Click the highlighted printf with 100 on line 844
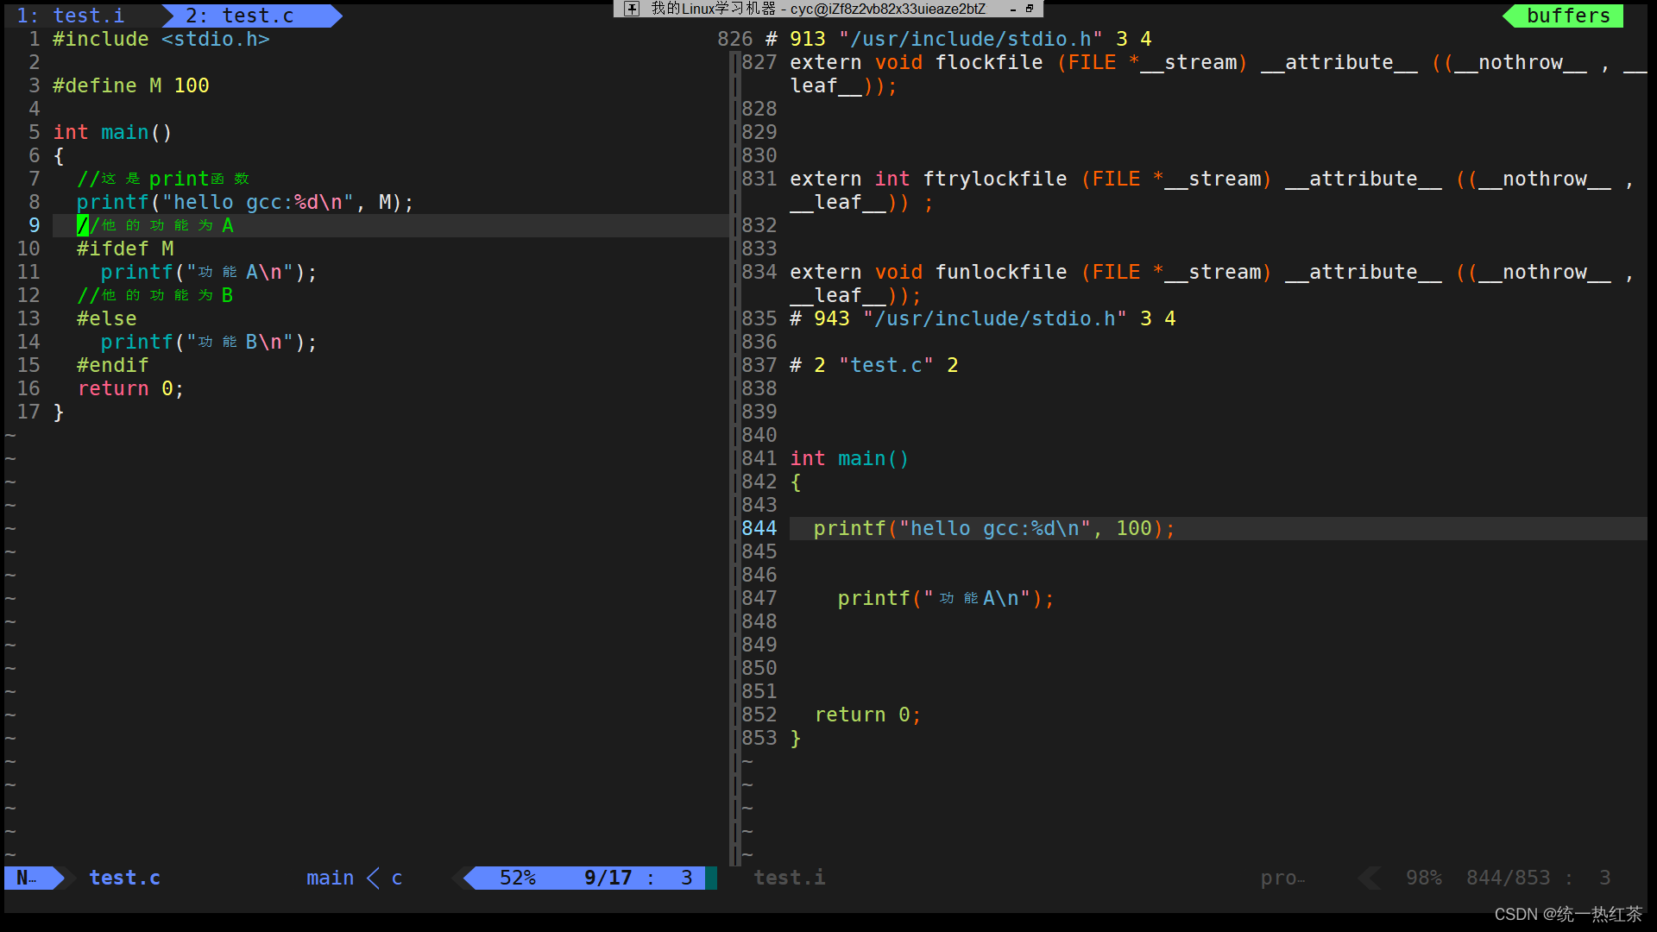The image size is (1657, 932). pyautogui.click(x=995, y=528)
